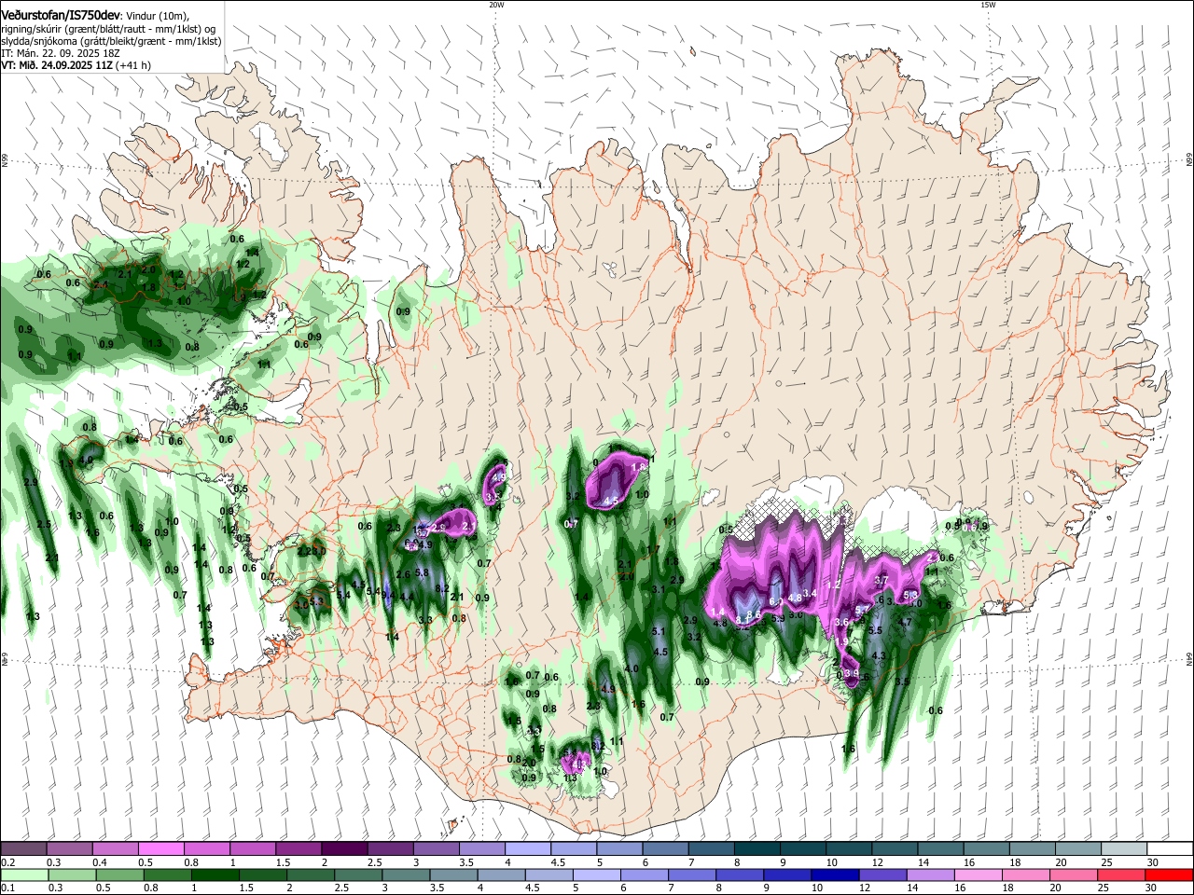
Task: Click the '20W' longitude label
Action: 496,5
